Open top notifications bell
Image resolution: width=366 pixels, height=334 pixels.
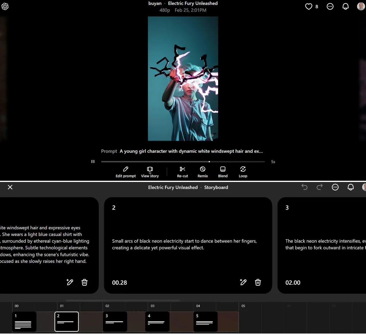coord(346,7)
